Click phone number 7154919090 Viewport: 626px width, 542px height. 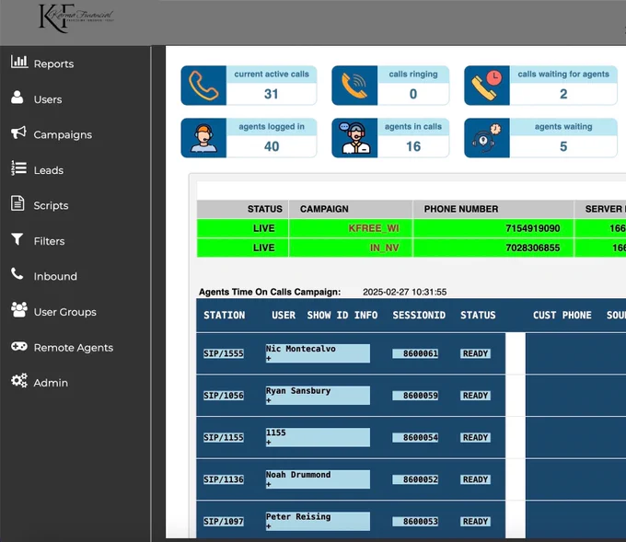[x=533, y=228]
